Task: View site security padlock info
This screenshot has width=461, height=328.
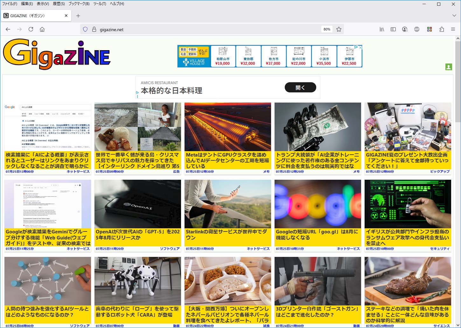Action: click(x=94, y=29)
